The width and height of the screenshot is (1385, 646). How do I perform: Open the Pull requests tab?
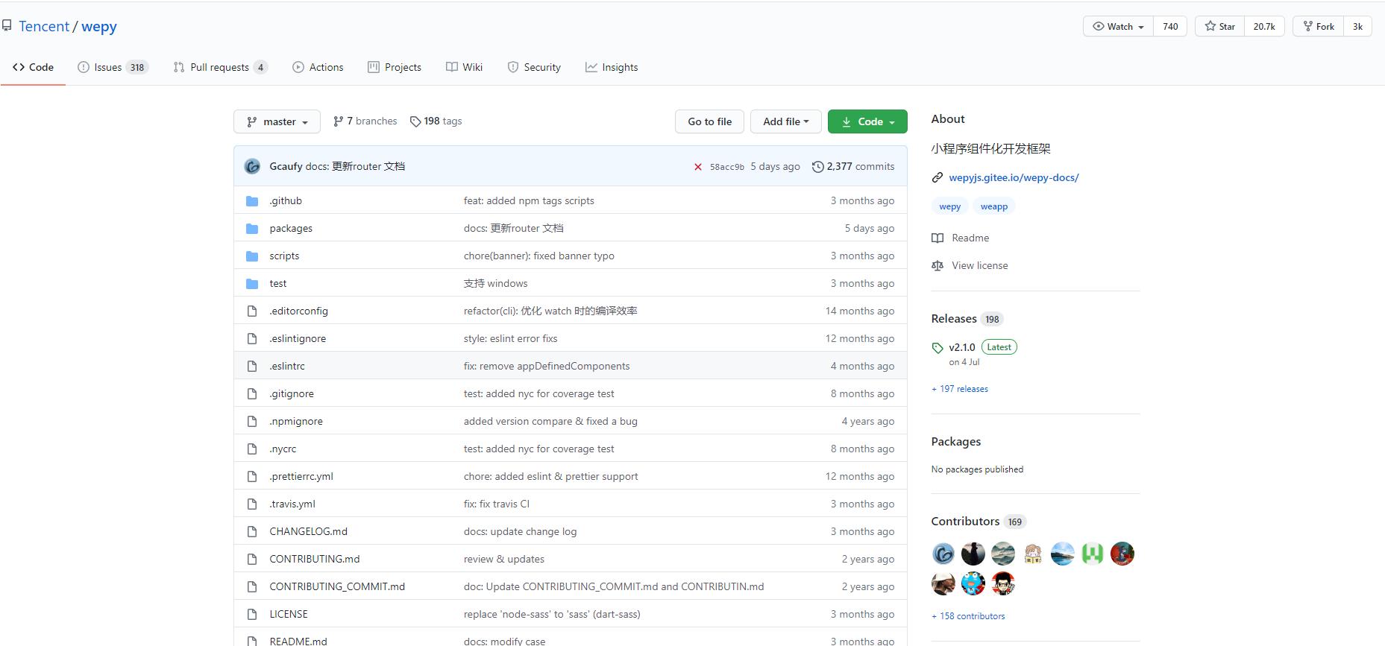tap(220, 67)
